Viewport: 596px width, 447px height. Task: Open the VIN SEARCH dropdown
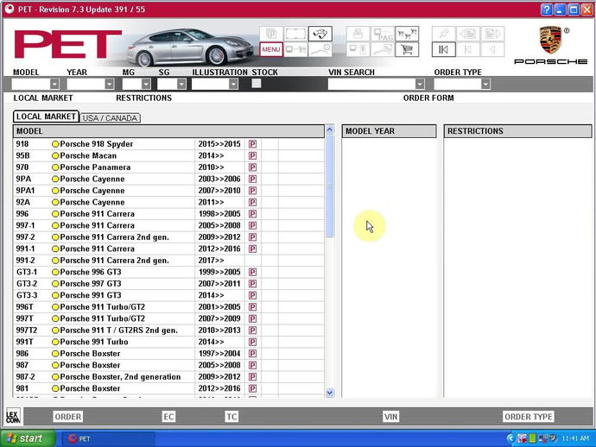(x=420, y=84)
